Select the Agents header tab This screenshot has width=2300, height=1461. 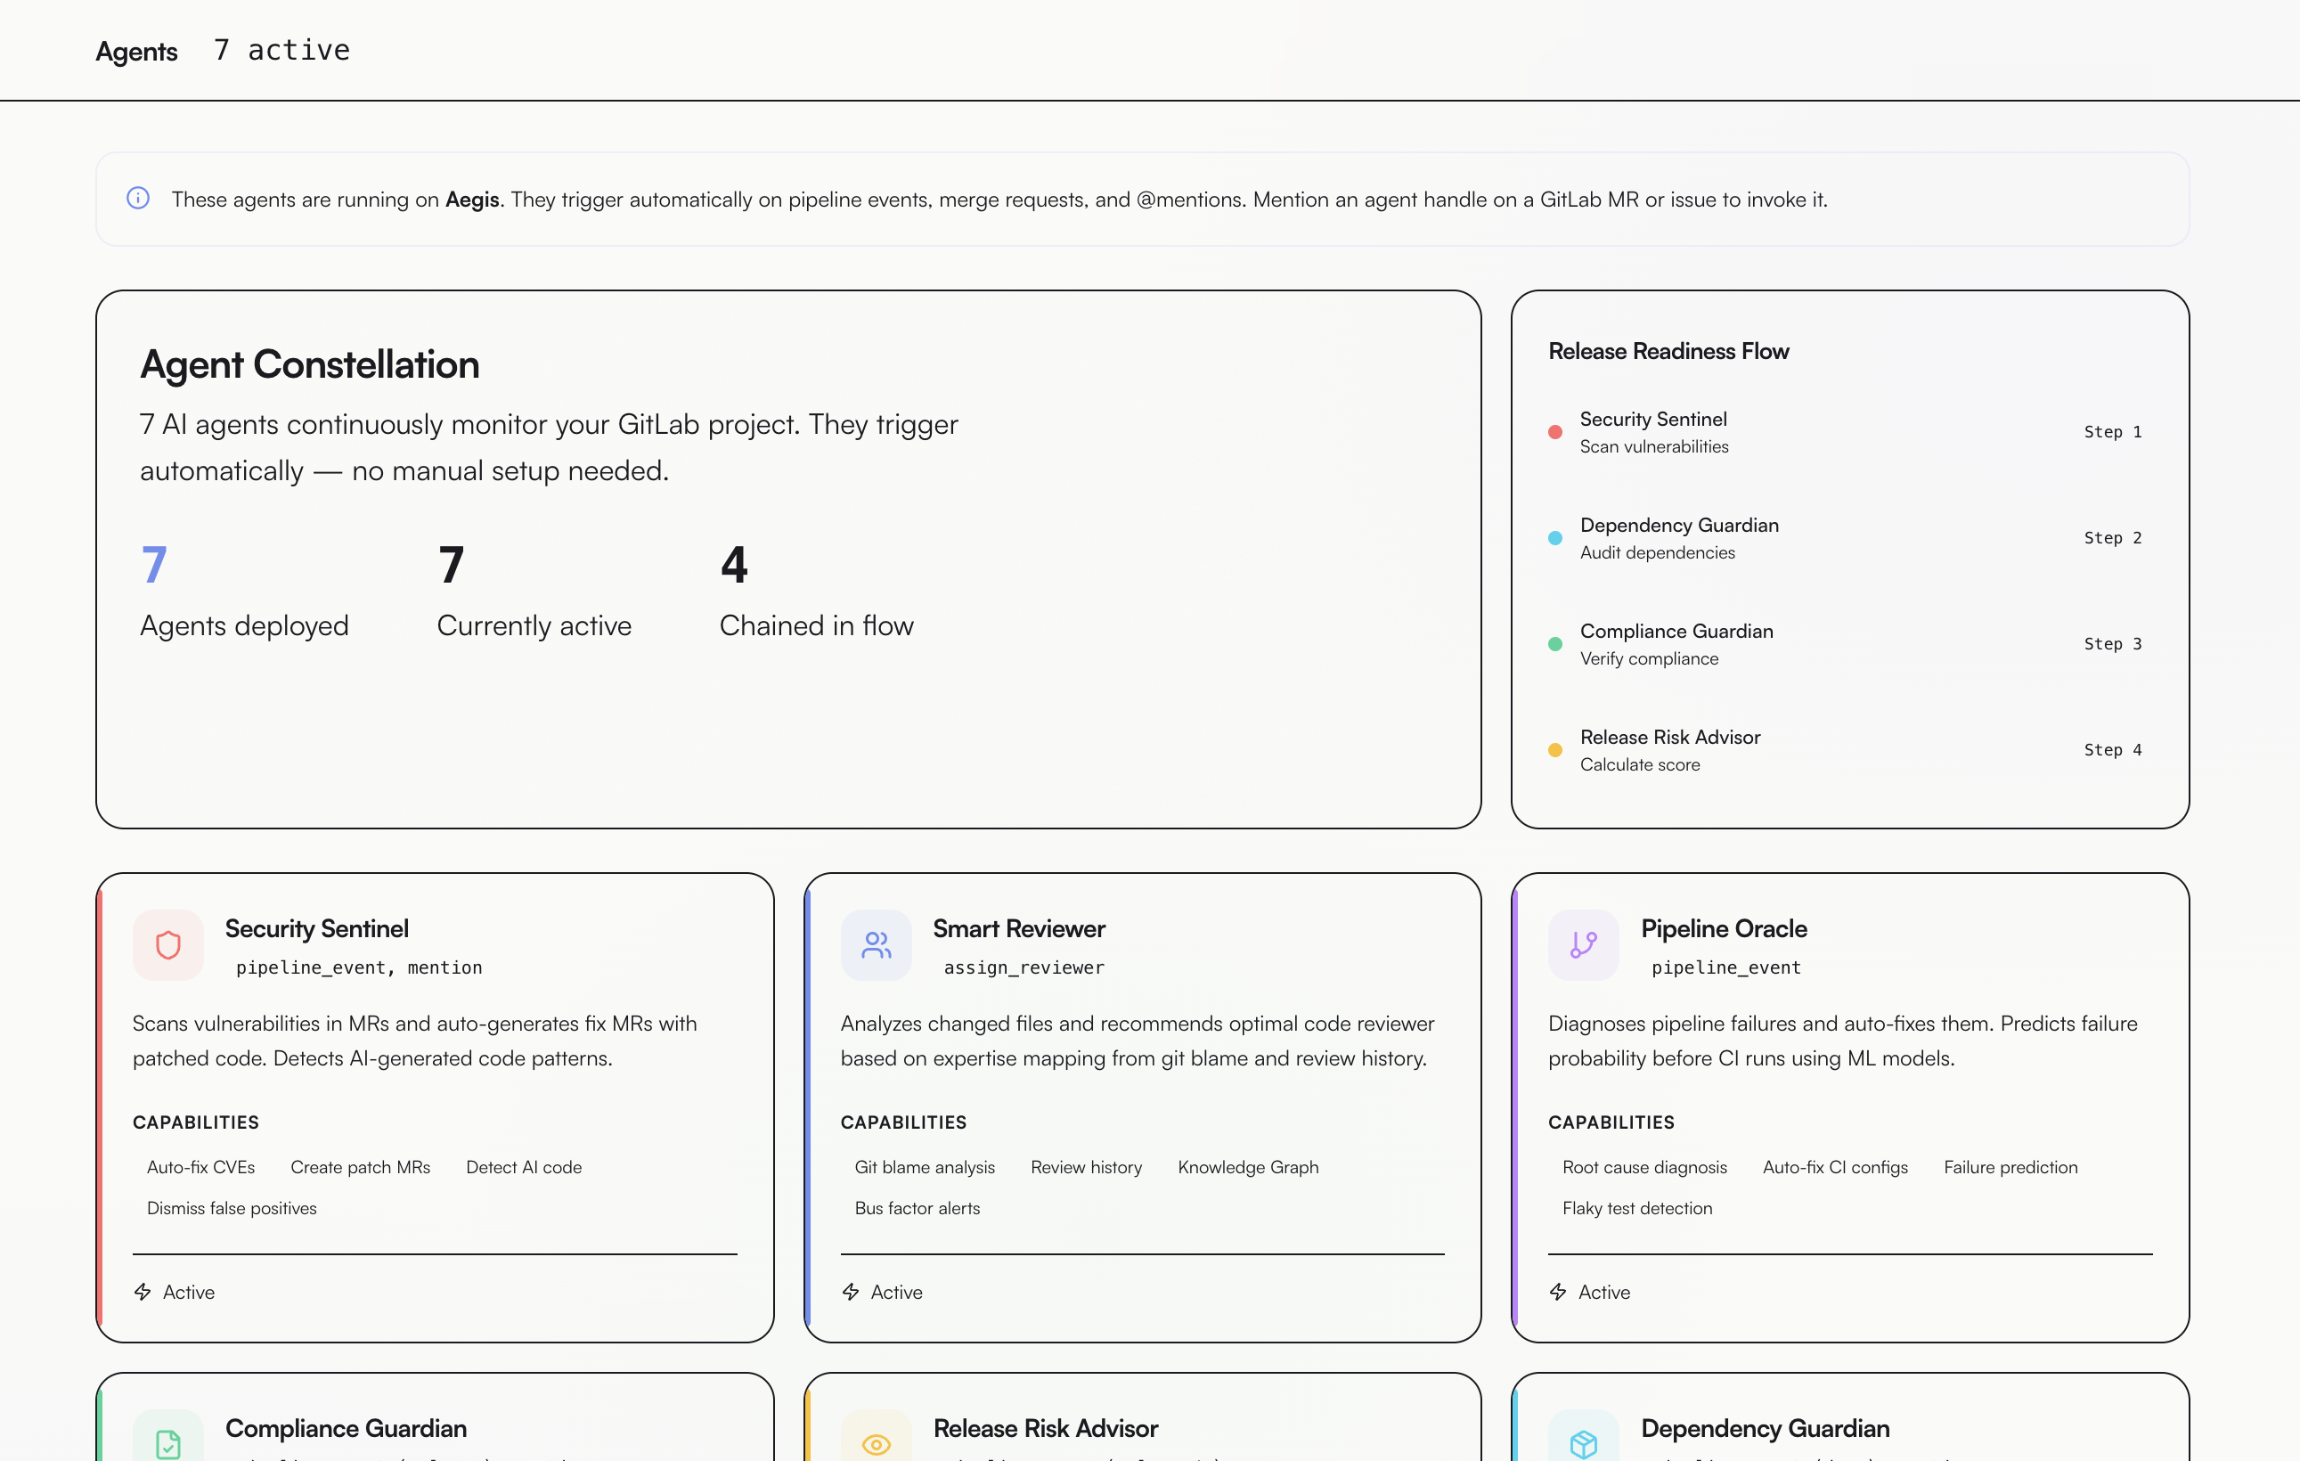(x=136, y=51)
